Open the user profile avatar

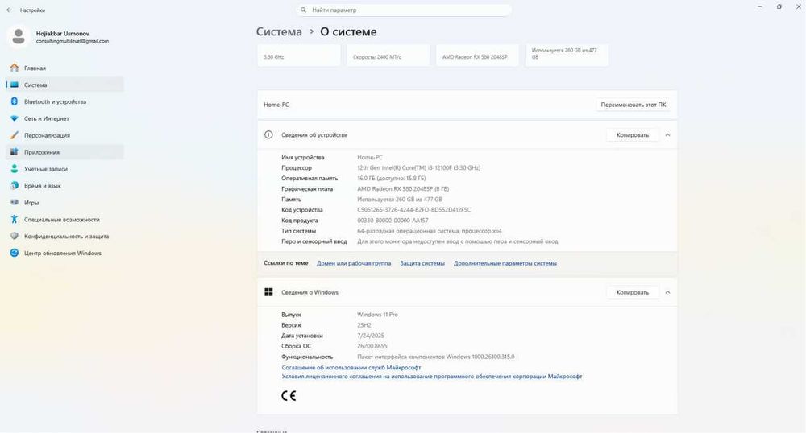pos(19,36)
